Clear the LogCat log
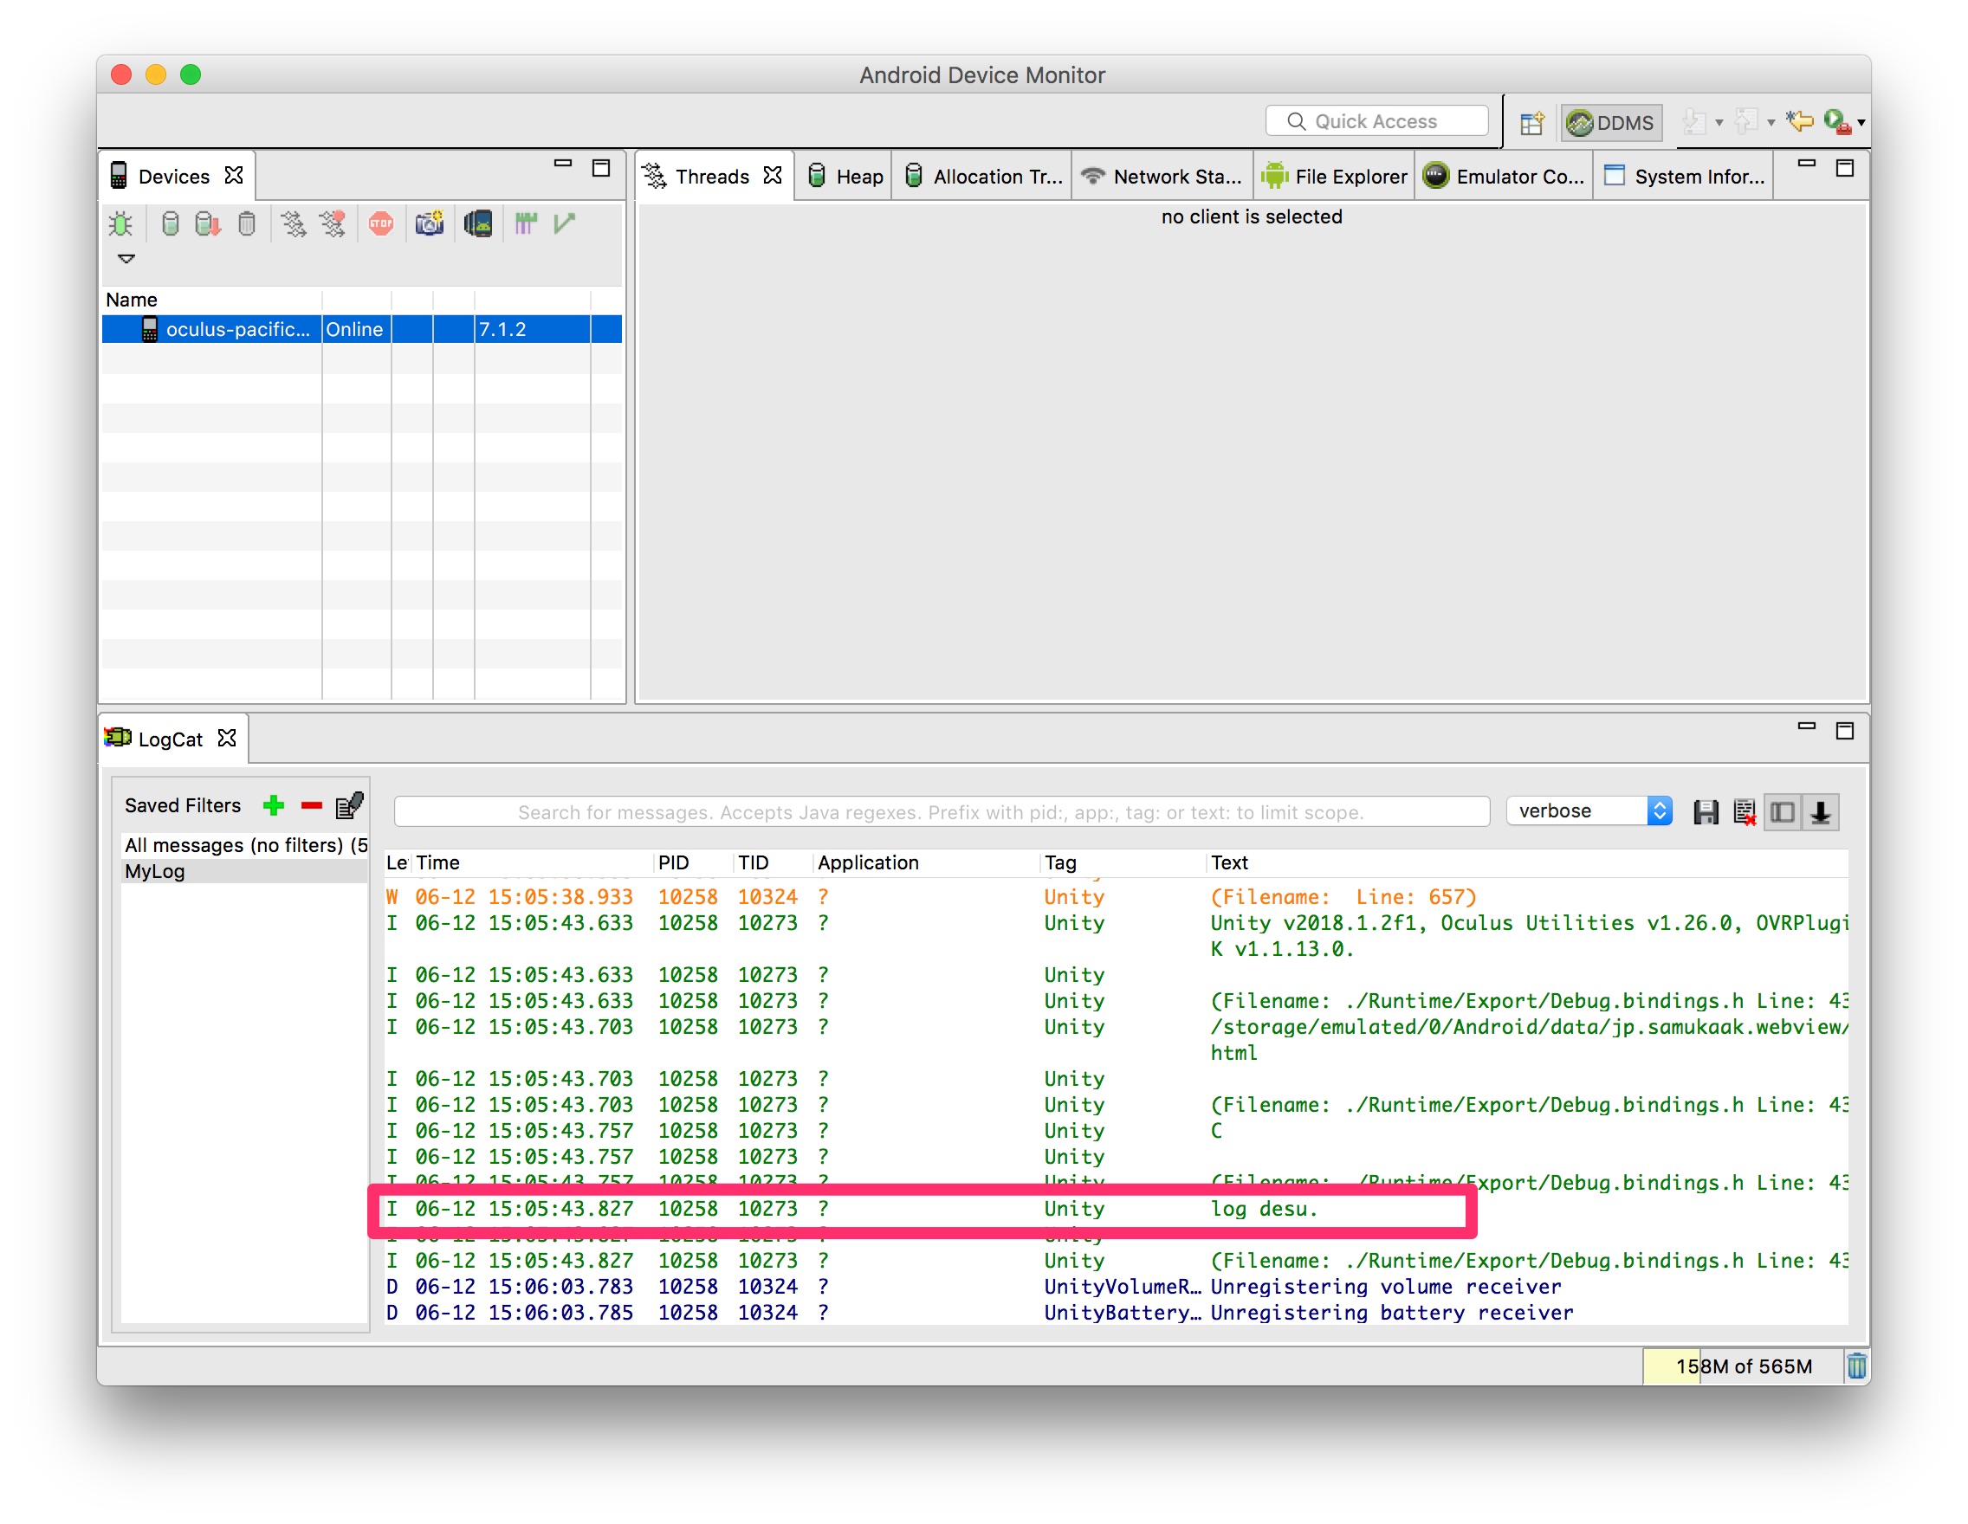Image resolution: width=1968 pixels, height=1524 pixels. pyautogui.click(x=1744, y=812)
